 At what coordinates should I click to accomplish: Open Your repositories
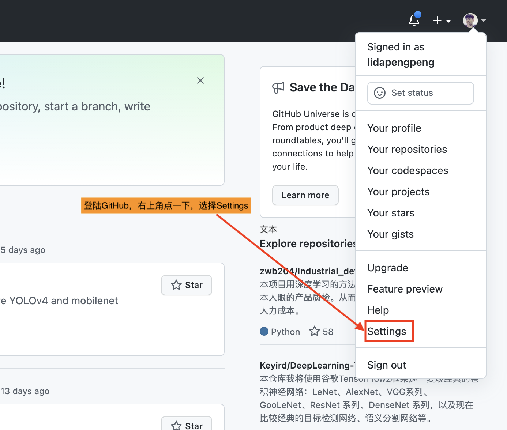point(407,149)
